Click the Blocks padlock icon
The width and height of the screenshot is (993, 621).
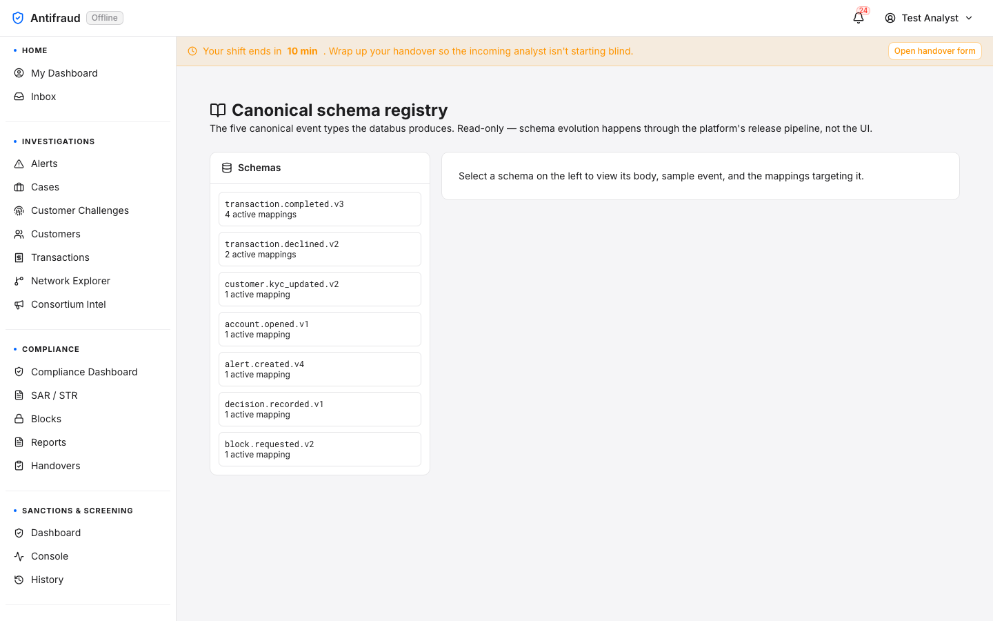[x=19, y=419]
